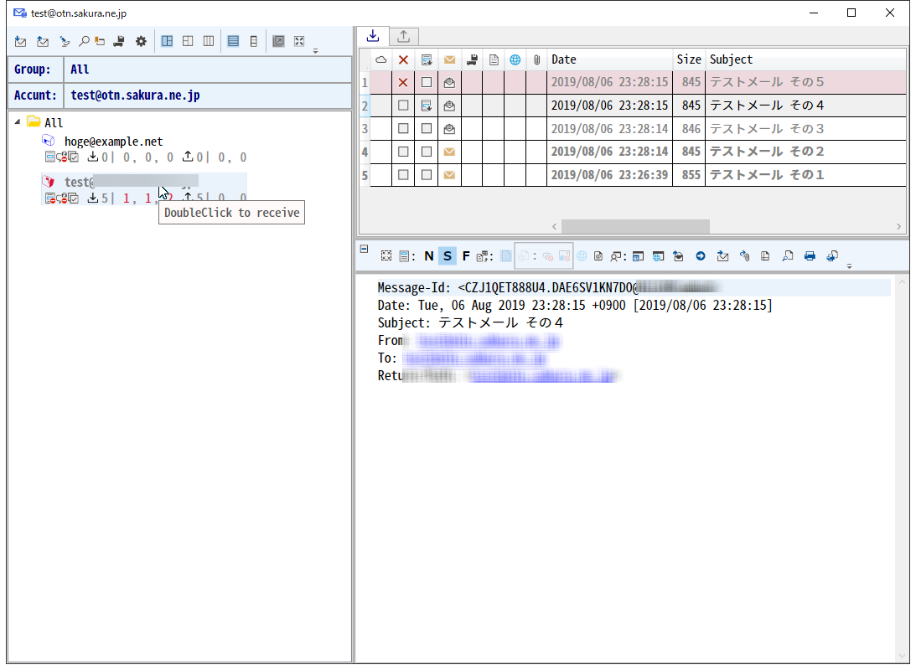
Task: Select the hoge@example.net account
Action: [x=113, y=142]
